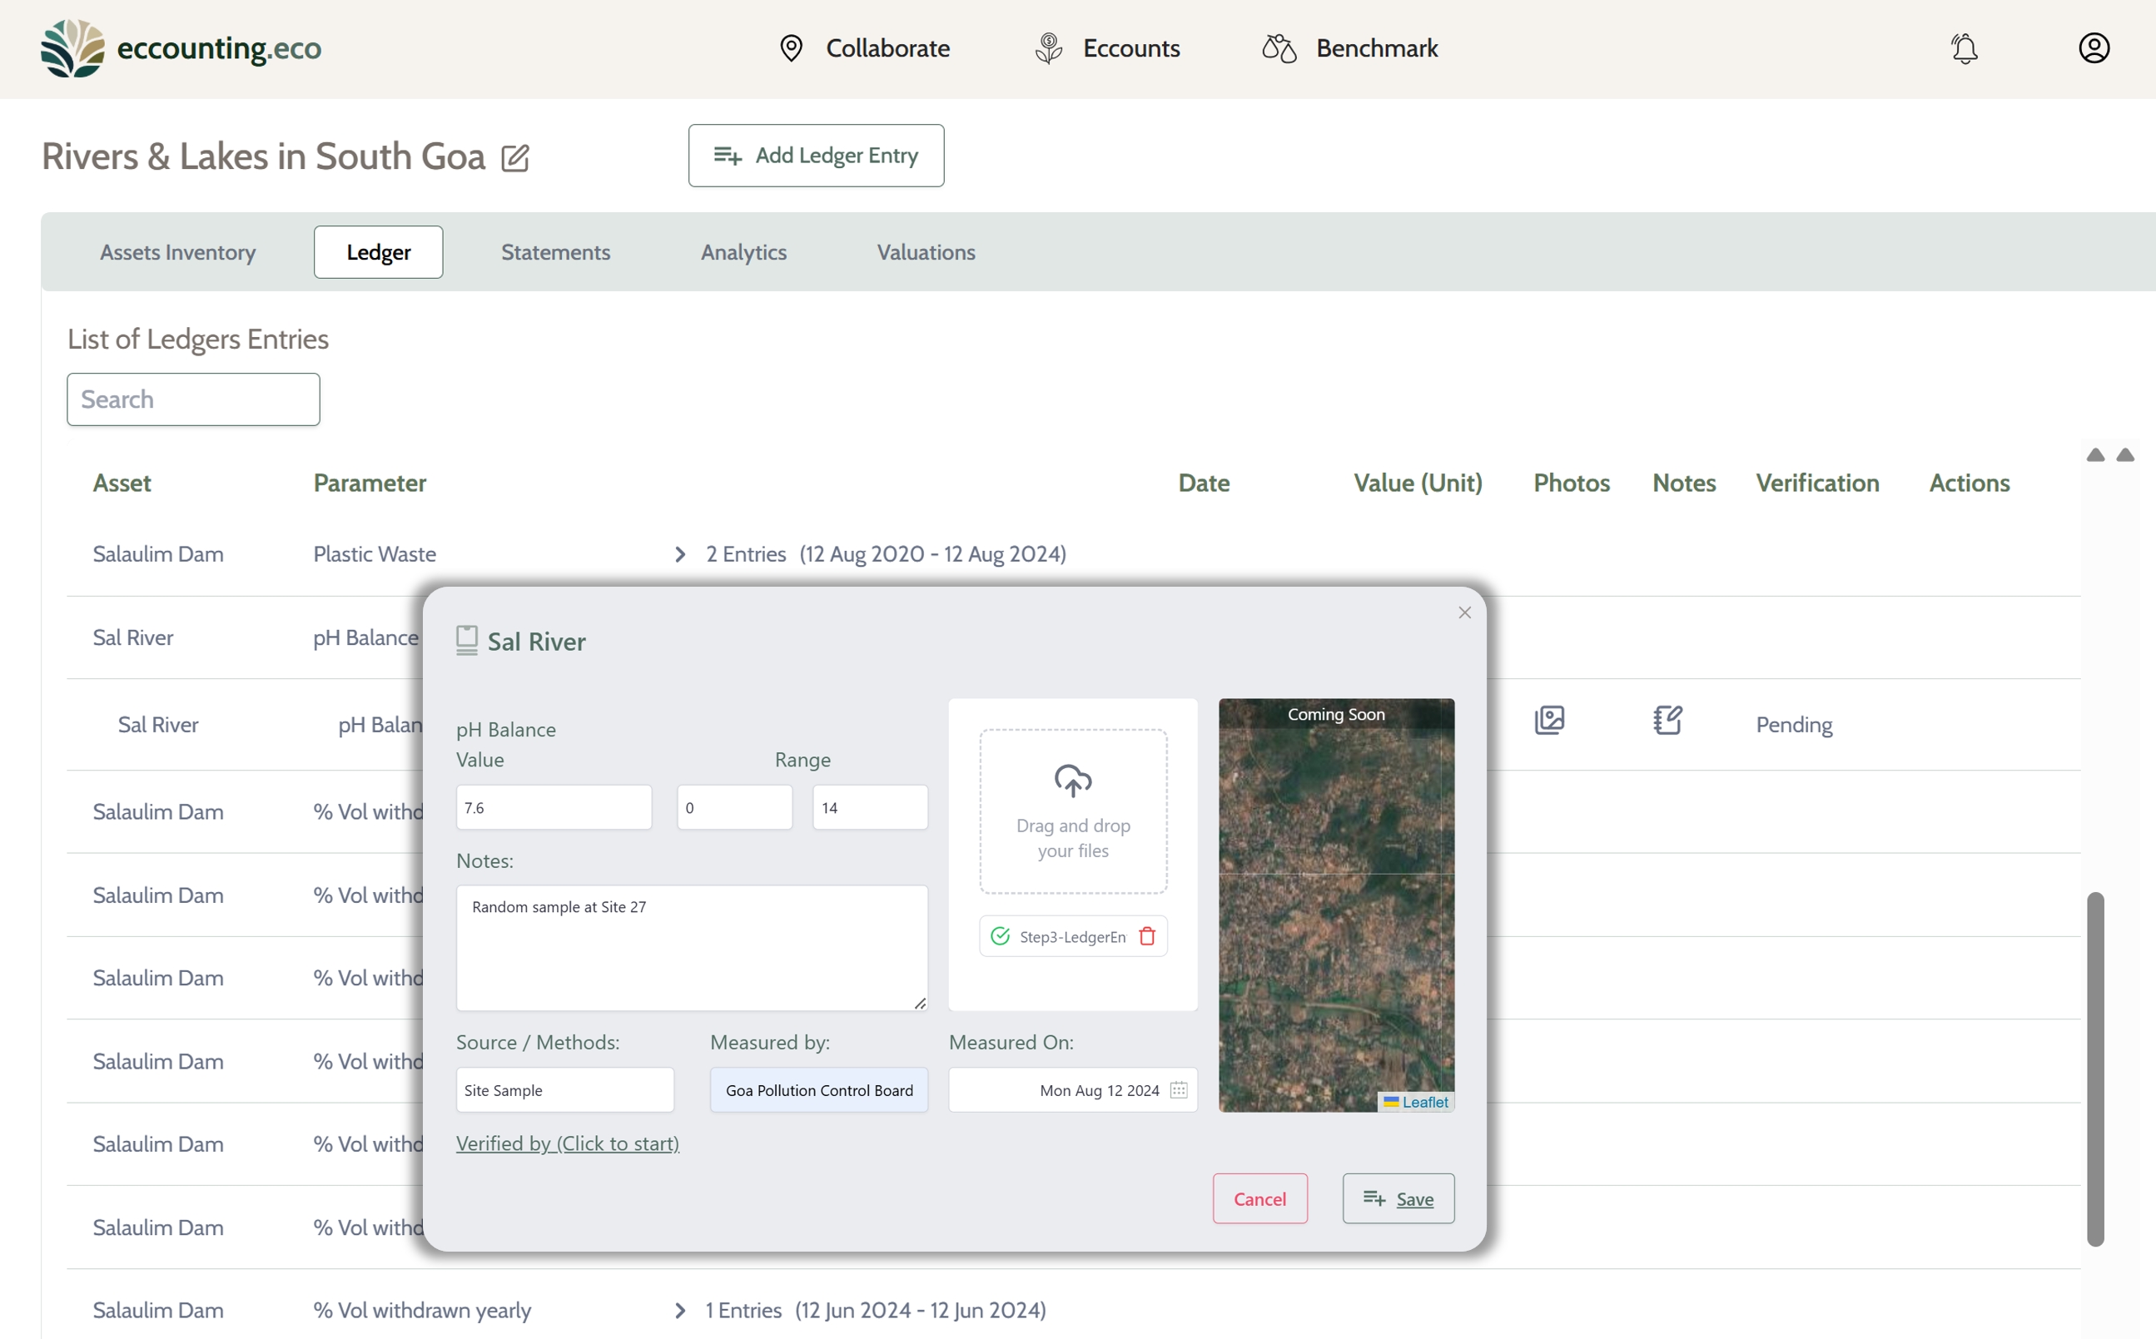2156x1339 pixels.
Task: Switch to the Statements tab
Action: [x=555, y=252]
